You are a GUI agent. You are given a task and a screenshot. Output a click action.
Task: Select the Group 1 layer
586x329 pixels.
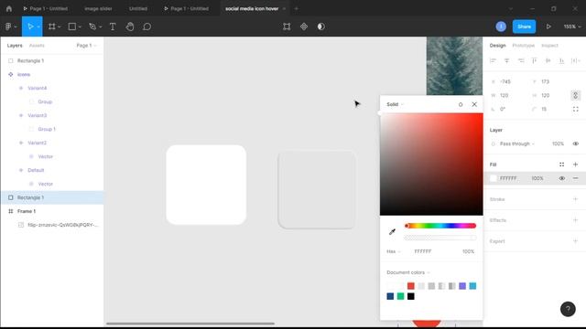click(52, 129)
